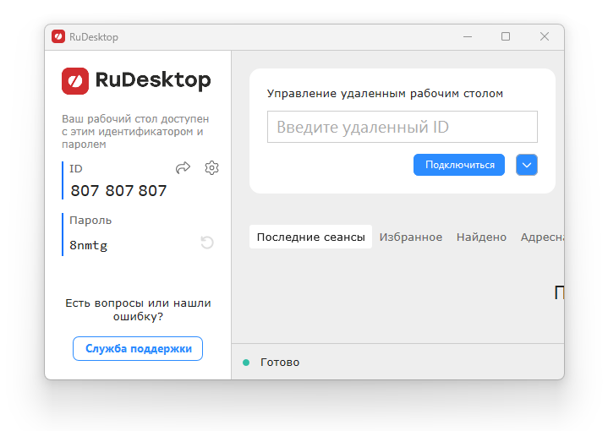Click the share ID arrow icon
608x431 pixels.
pos(183,168)
